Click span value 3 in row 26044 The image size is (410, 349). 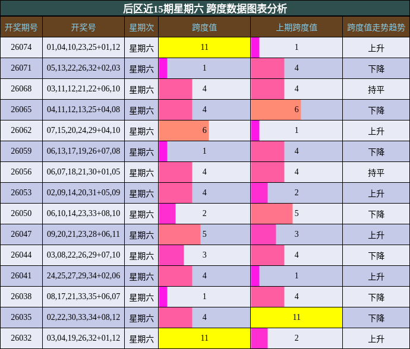coord(204,255)
